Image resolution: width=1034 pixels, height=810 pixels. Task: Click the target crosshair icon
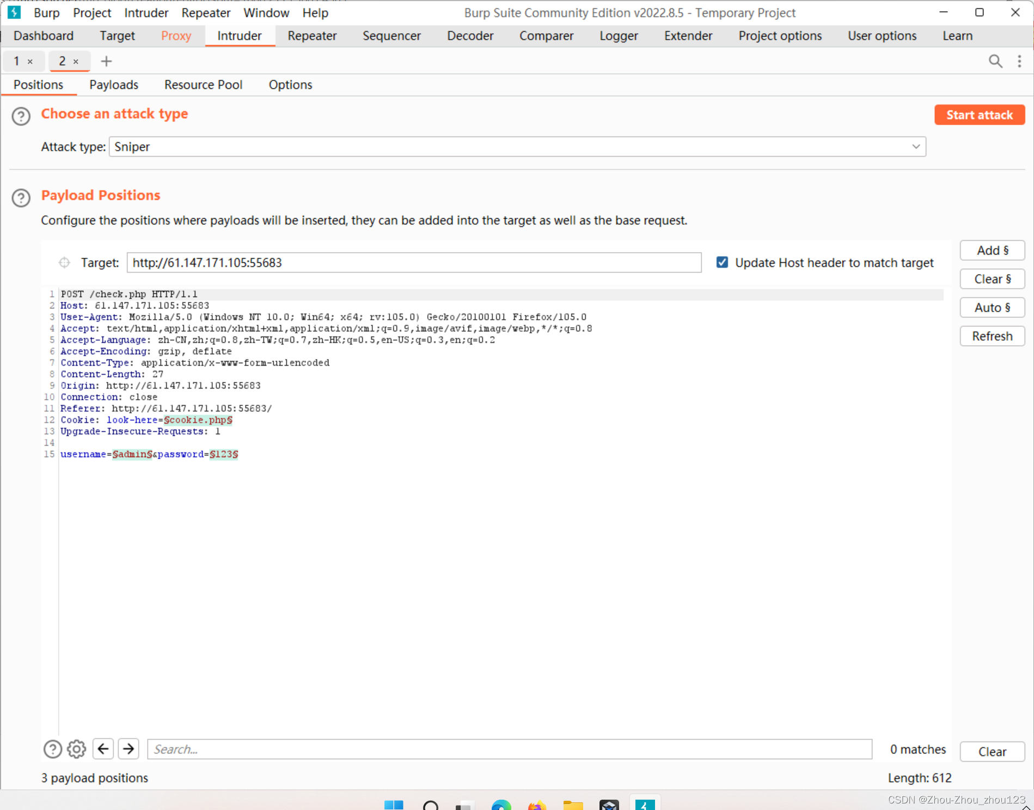[64, 263]
